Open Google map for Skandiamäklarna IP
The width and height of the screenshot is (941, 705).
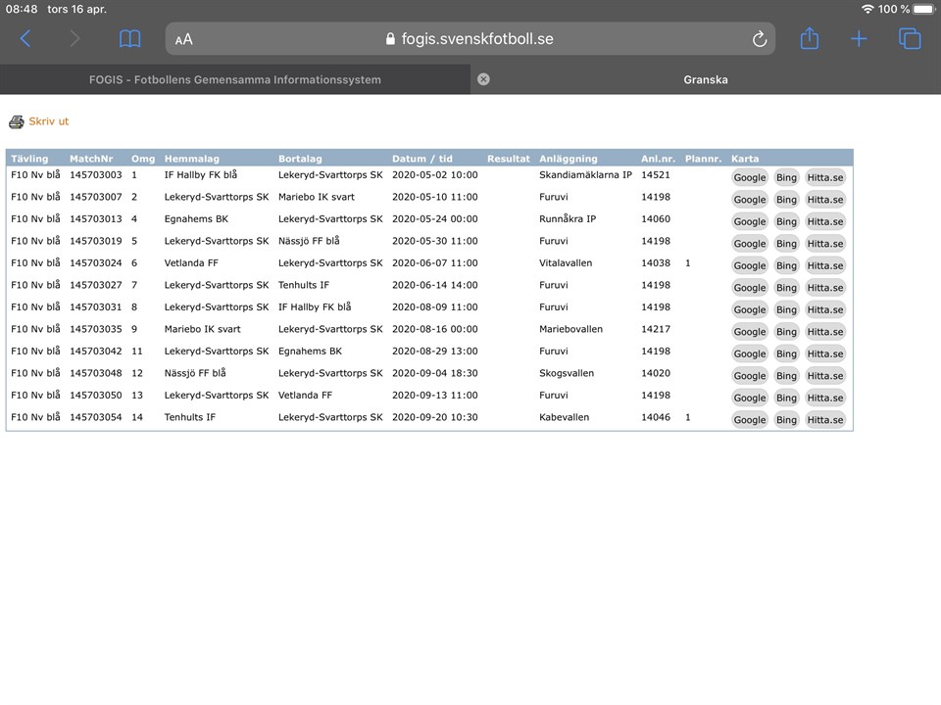tap(750, 177)
